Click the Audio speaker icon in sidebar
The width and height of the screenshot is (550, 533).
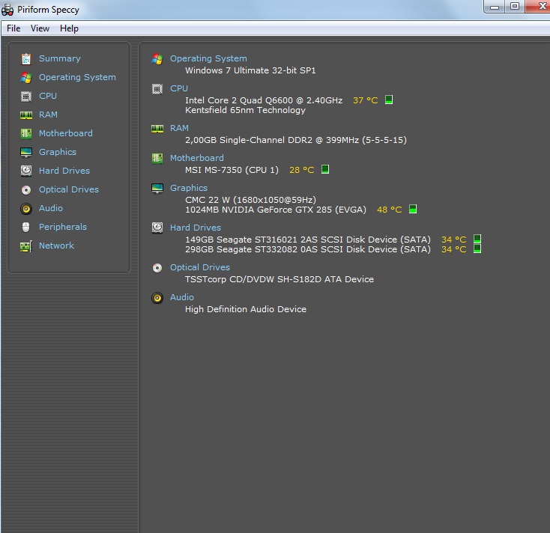(x=26, y=209)
